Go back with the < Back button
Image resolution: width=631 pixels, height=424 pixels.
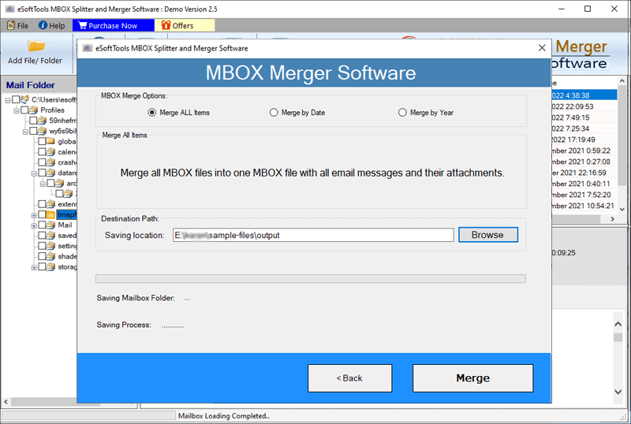(349, 378)
